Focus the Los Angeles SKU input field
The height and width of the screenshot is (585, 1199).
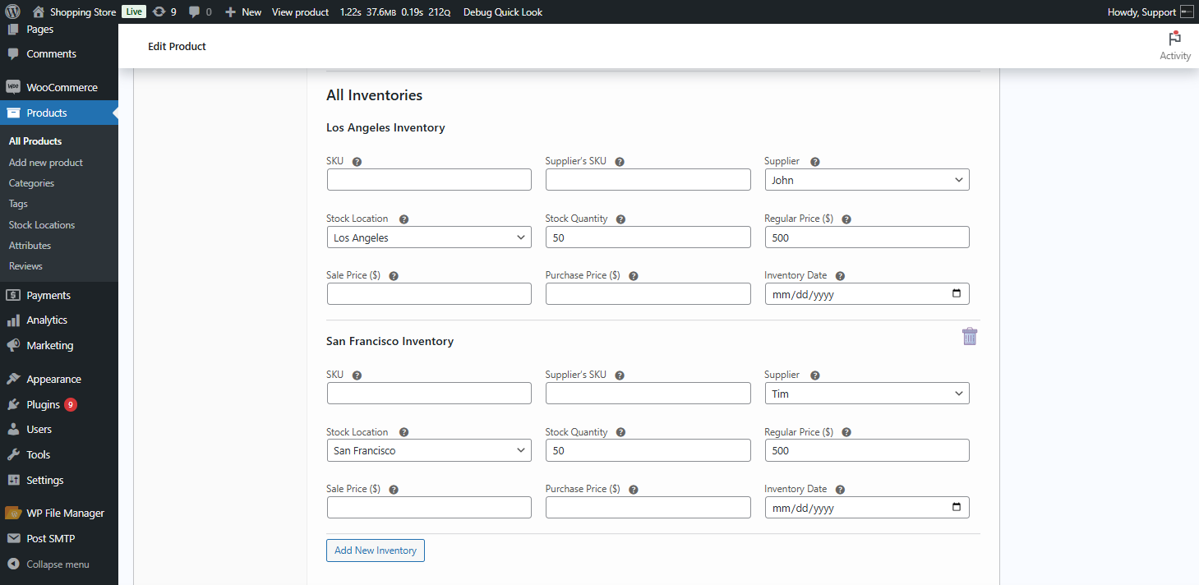coord(429,180)
